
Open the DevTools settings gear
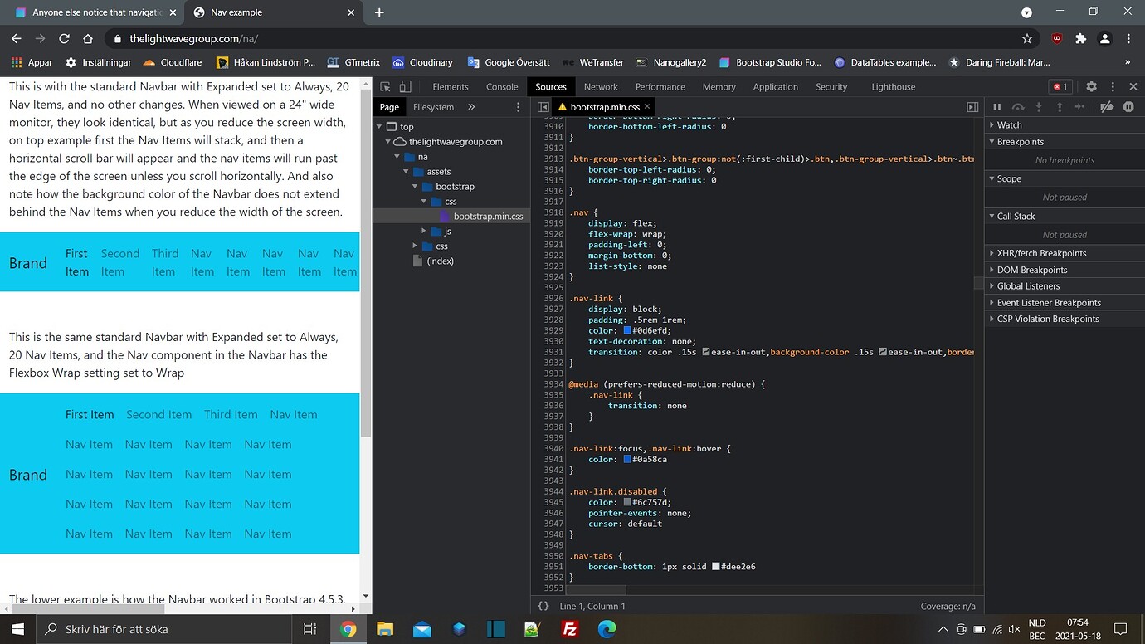coord(1091,86)
